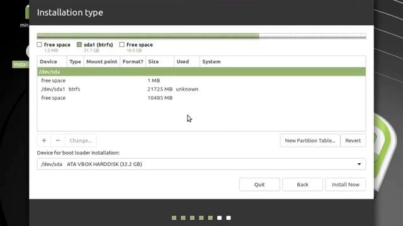
Task: Click the Installation type window title
Action: click(70, 13)
